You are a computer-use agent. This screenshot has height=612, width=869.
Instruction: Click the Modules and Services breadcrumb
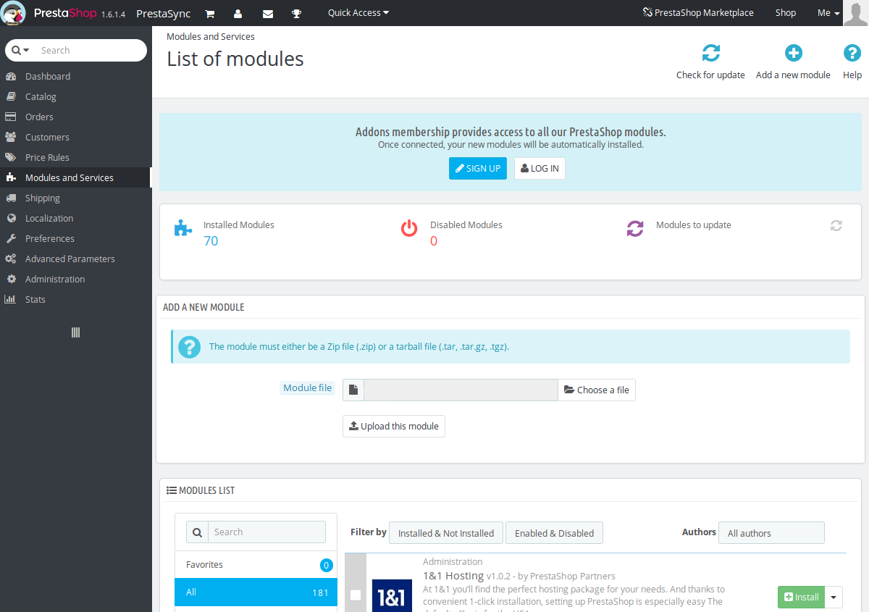click(x=211, y=36)
